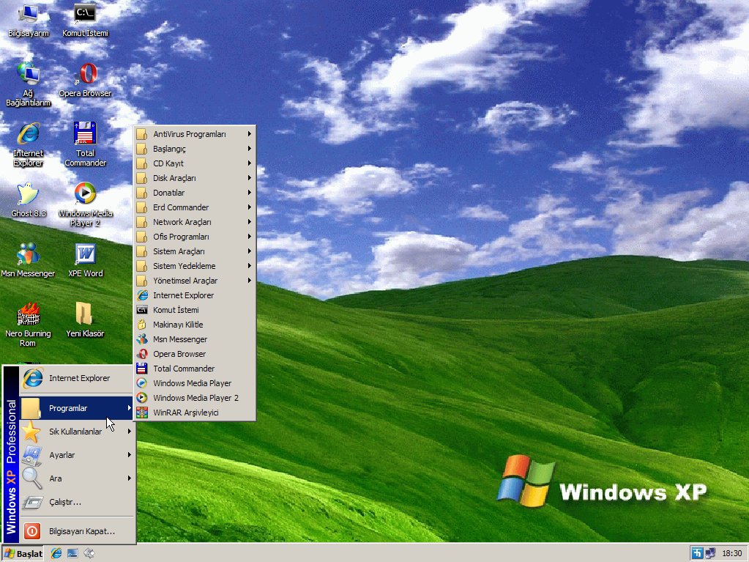Expand Ara search submenu
The width and height of the screenshot is (749, 562).
(x=77, y=478)
